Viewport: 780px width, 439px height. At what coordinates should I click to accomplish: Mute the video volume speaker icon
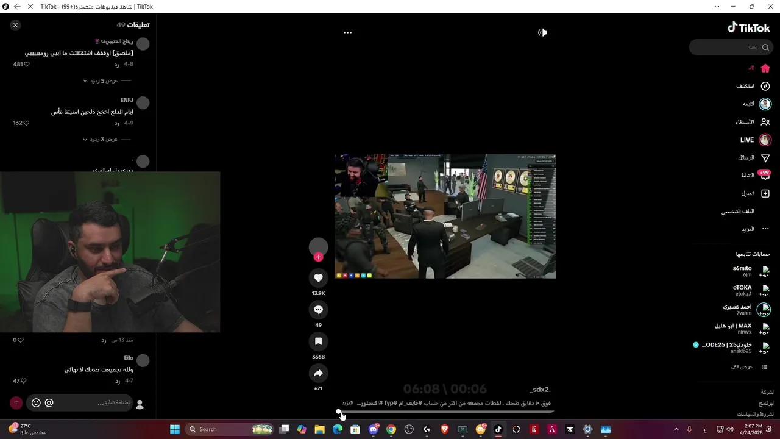pyautogui.click(x=542, y=32)
